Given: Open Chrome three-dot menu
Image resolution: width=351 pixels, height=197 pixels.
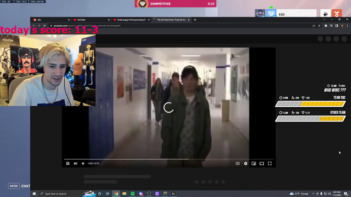Looking at the screenshot, I should 347,26.
